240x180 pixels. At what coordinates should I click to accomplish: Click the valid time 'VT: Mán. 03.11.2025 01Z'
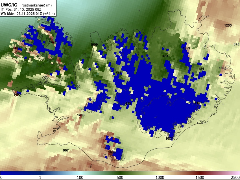pyautogui.click(x=21, y=14)
